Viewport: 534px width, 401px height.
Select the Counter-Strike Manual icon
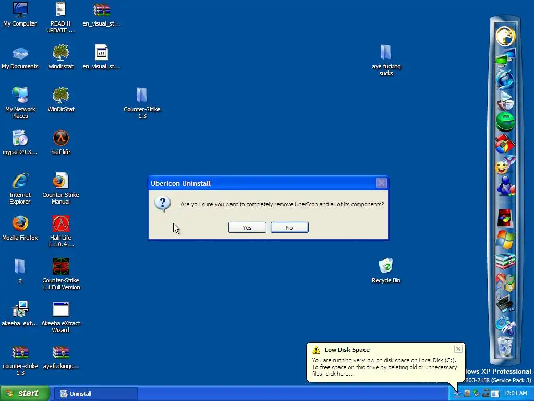[60, 188]
